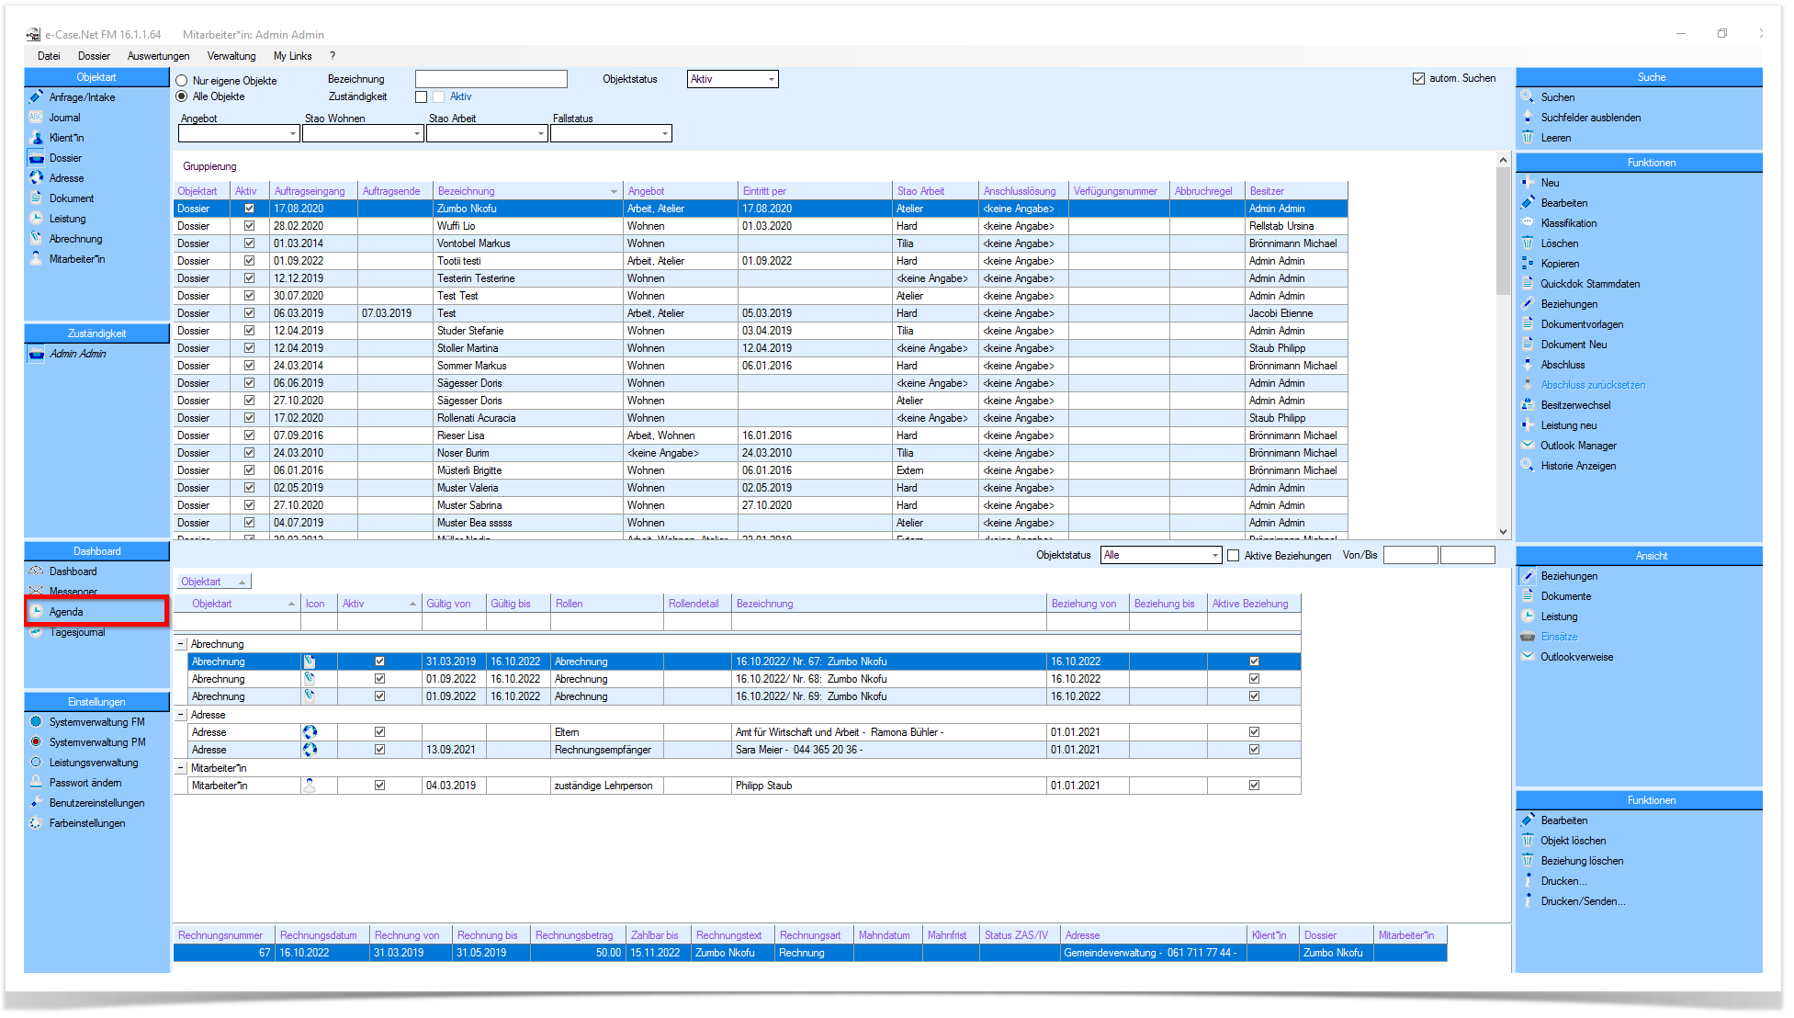The height and width of the screenshot is (1018, 1794).
Task: Open the Dokument sidebar icon
Action: (x=36, y=198)
